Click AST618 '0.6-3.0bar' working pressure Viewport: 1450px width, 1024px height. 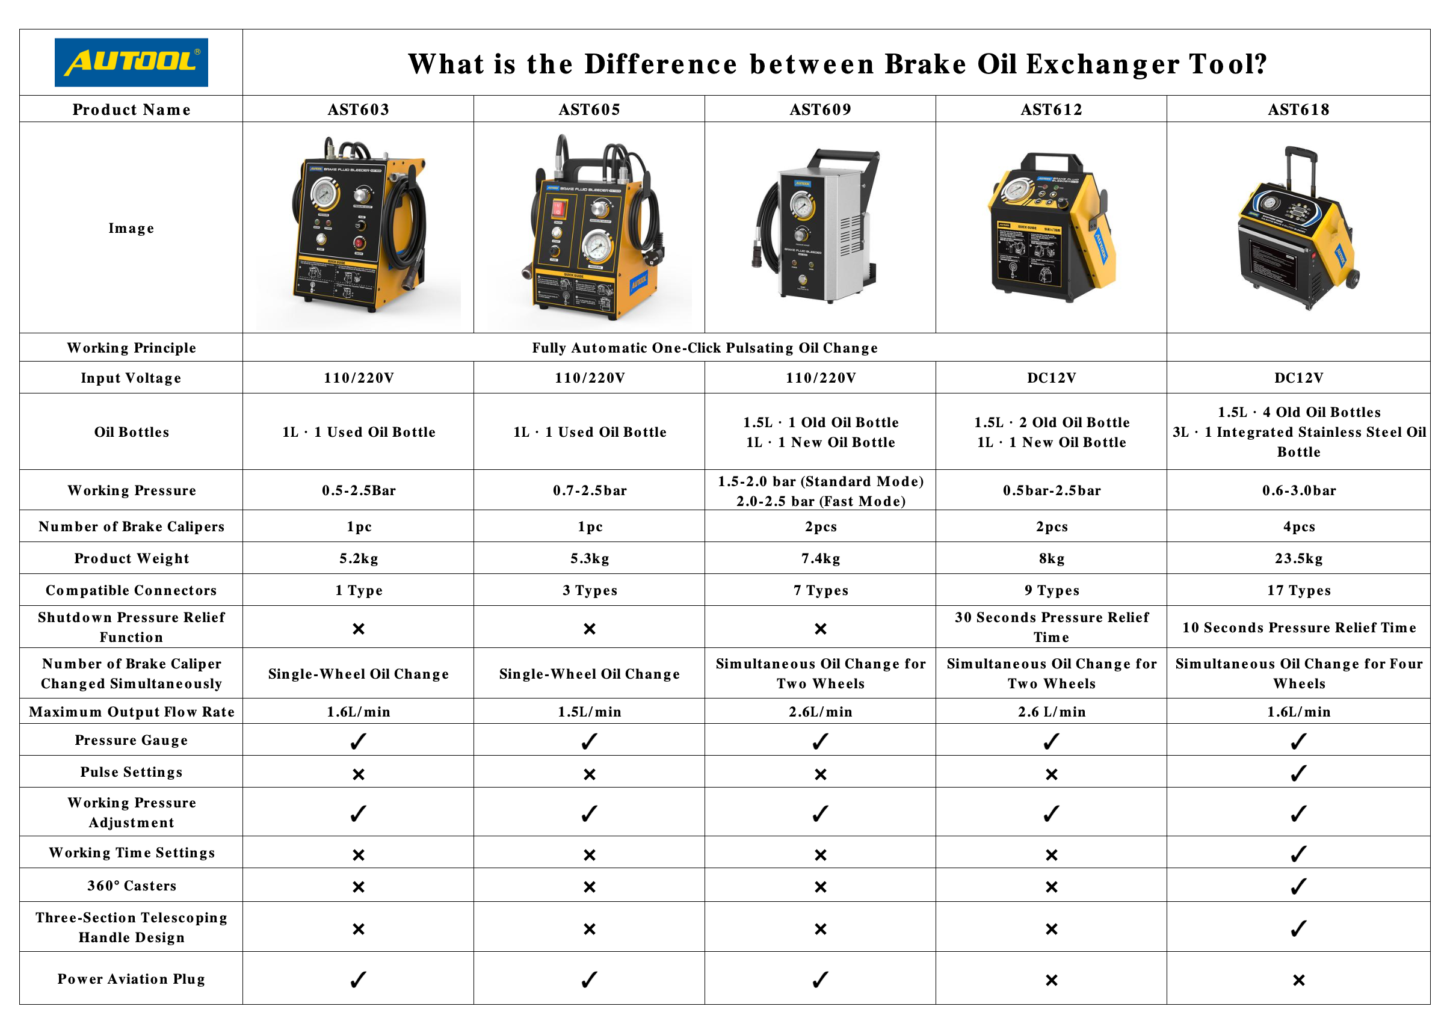(x=1298, y=490)
